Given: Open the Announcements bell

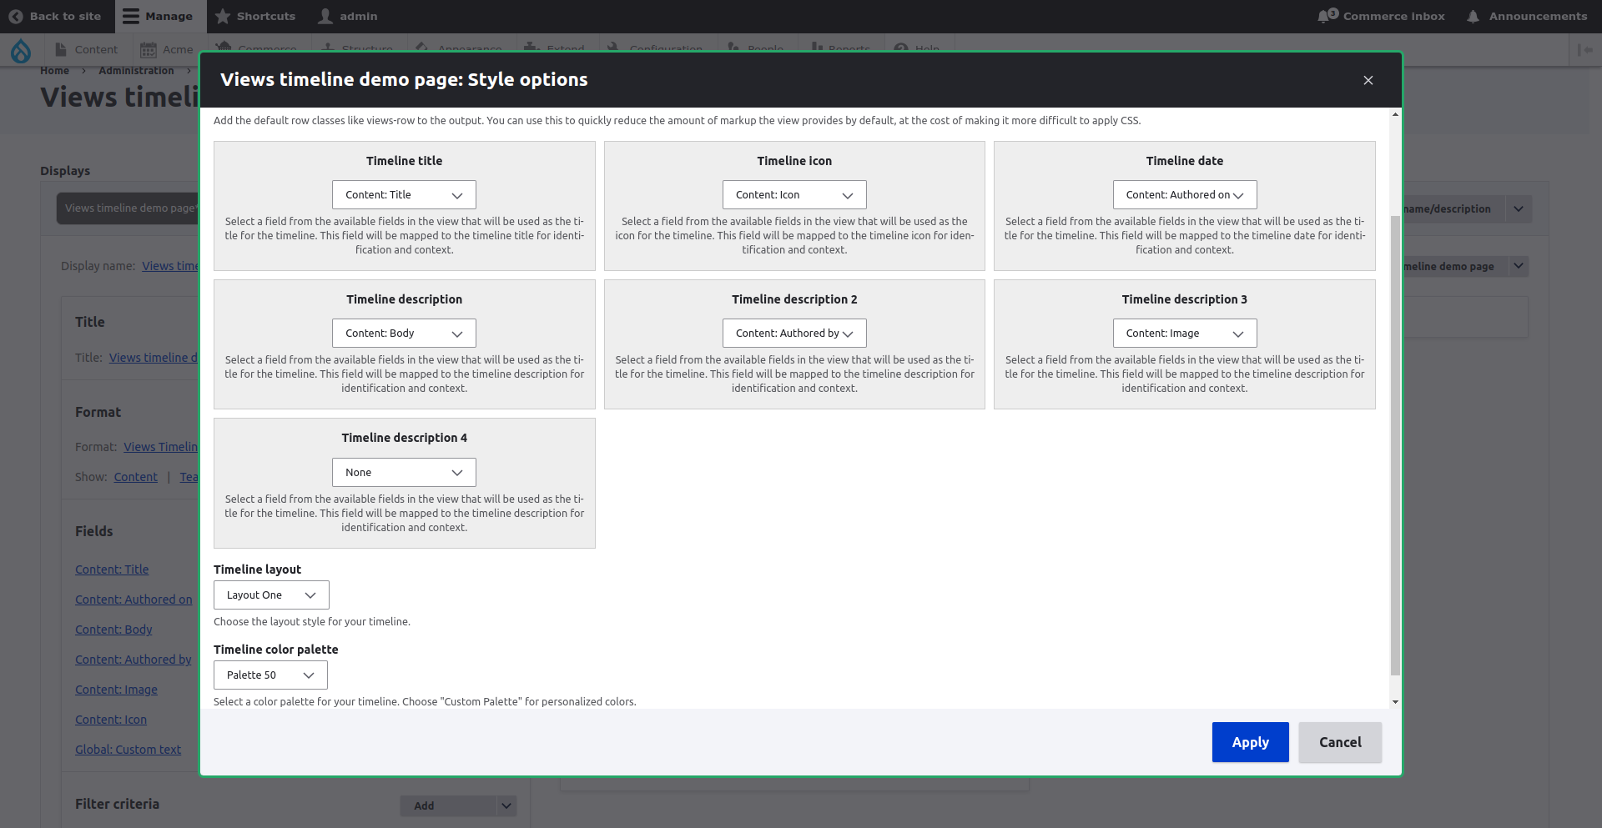Looking at the screenshot, I should 1527,16.
